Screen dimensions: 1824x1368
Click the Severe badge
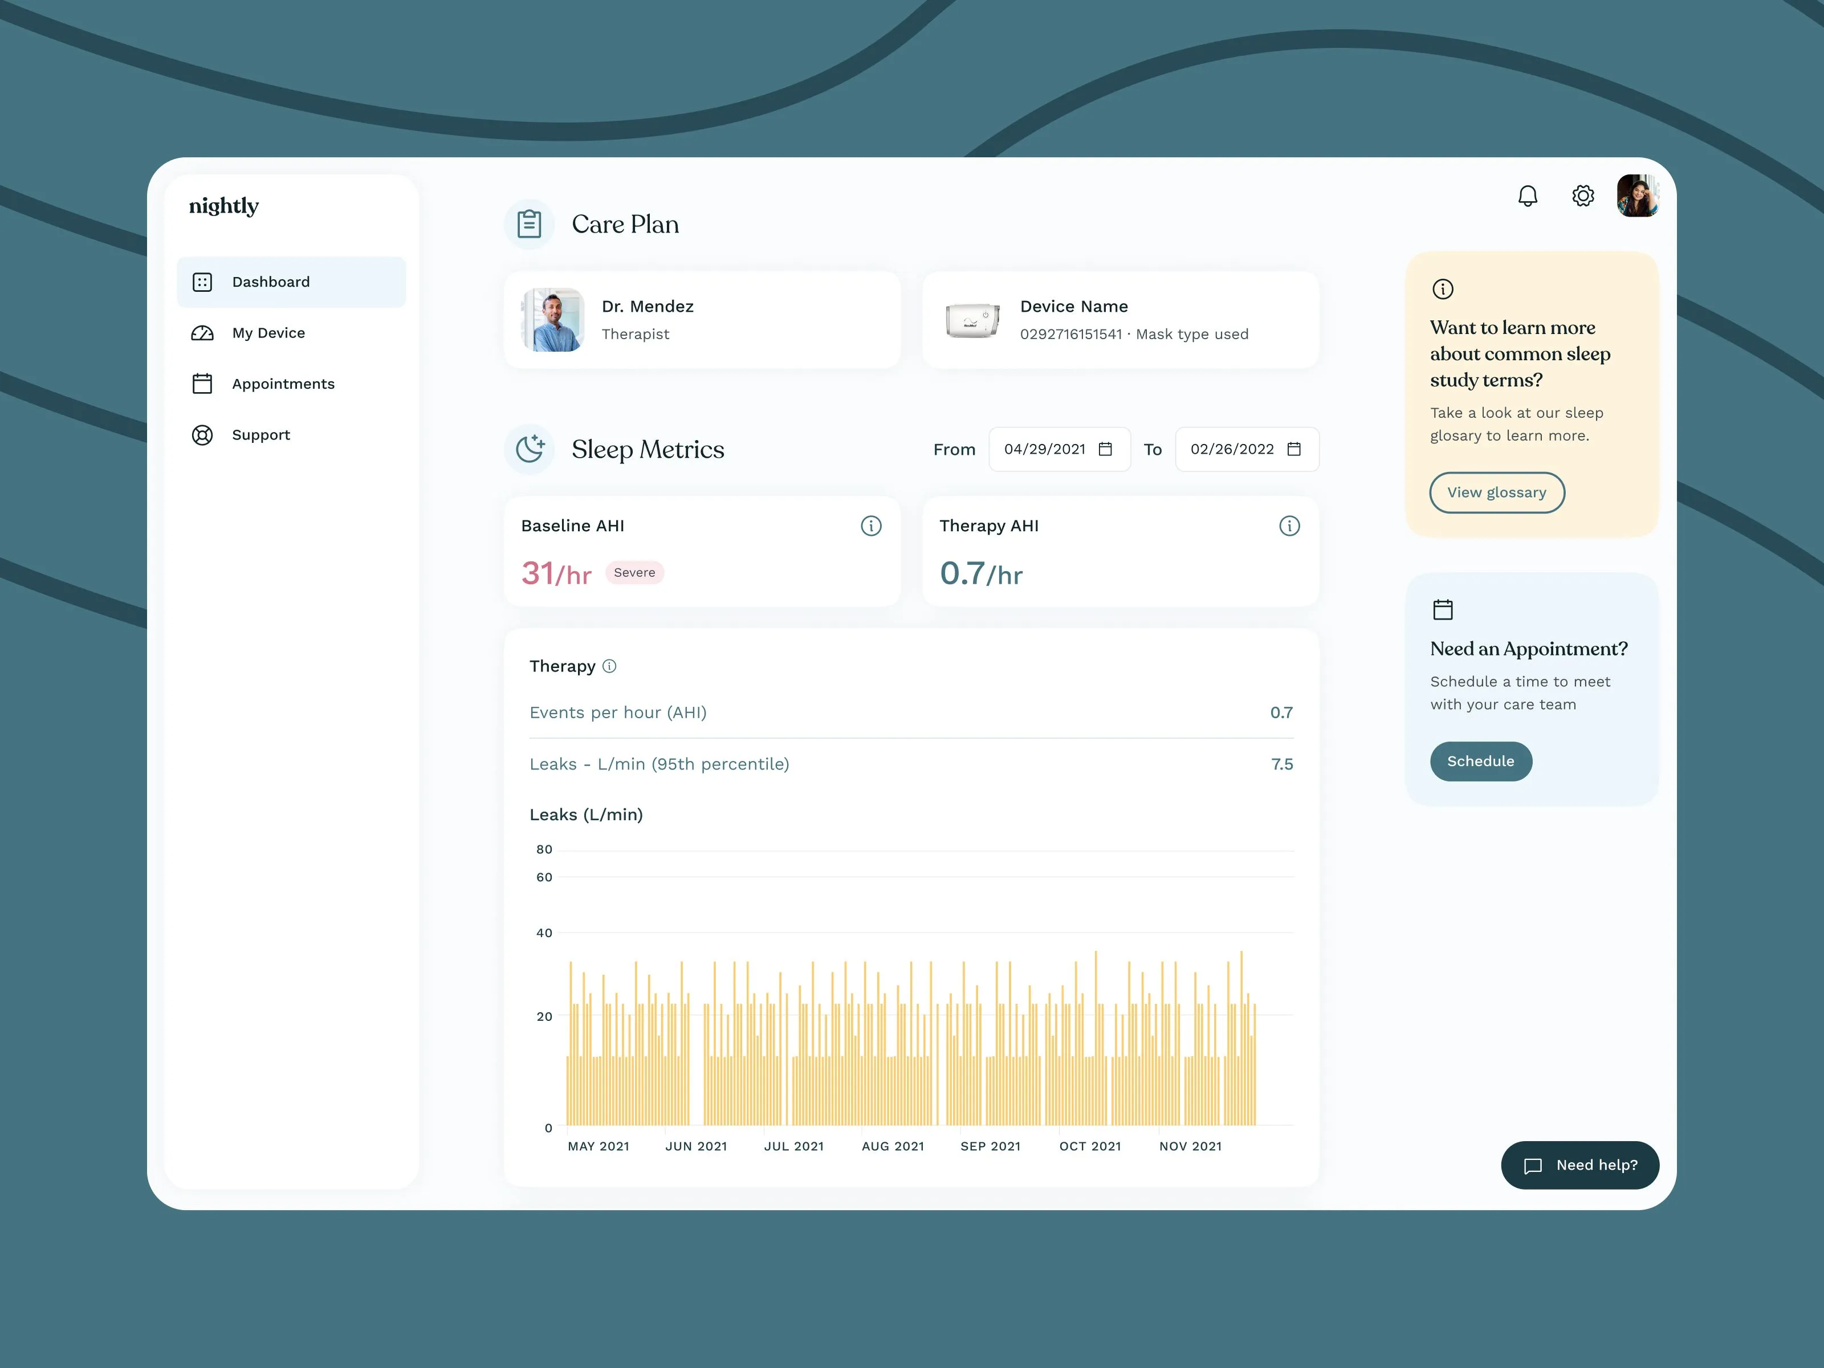click(634, 572)
